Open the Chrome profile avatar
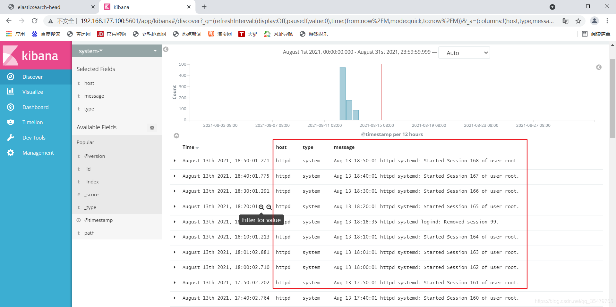This screenshot has height=307, width=616. (594, 21)
